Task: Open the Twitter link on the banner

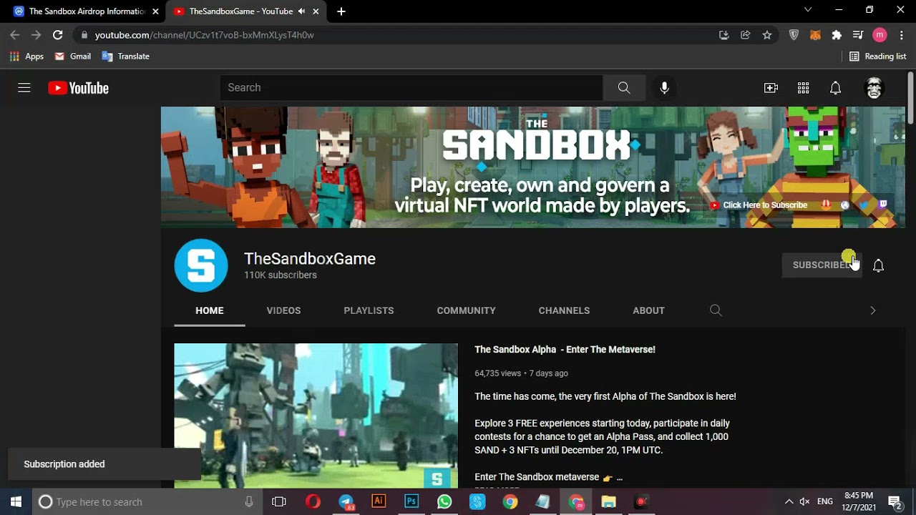Action: 864,205
